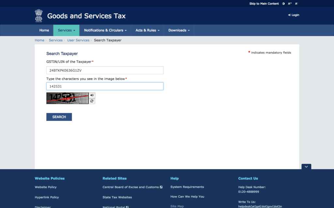Collapse footer using chevron down button

[306, 166]
